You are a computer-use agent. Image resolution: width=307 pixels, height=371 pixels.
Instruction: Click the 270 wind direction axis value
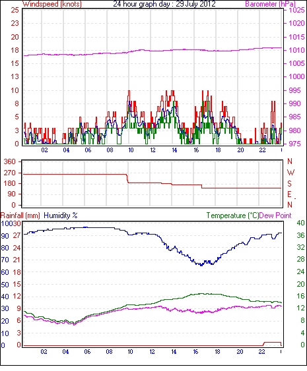[9, 173]
